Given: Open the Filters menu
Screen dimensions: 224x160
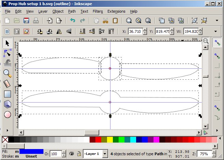Looking at the screenshot, I should (x=97, y=11).
